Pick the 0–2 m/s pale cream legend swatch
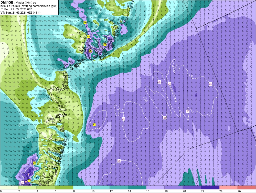The height and width of the screenshot is (193, 256). click(9, 187)
